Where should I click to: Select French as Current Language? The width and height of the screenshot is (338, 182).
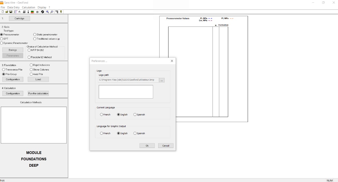click(x=105, y=115)
